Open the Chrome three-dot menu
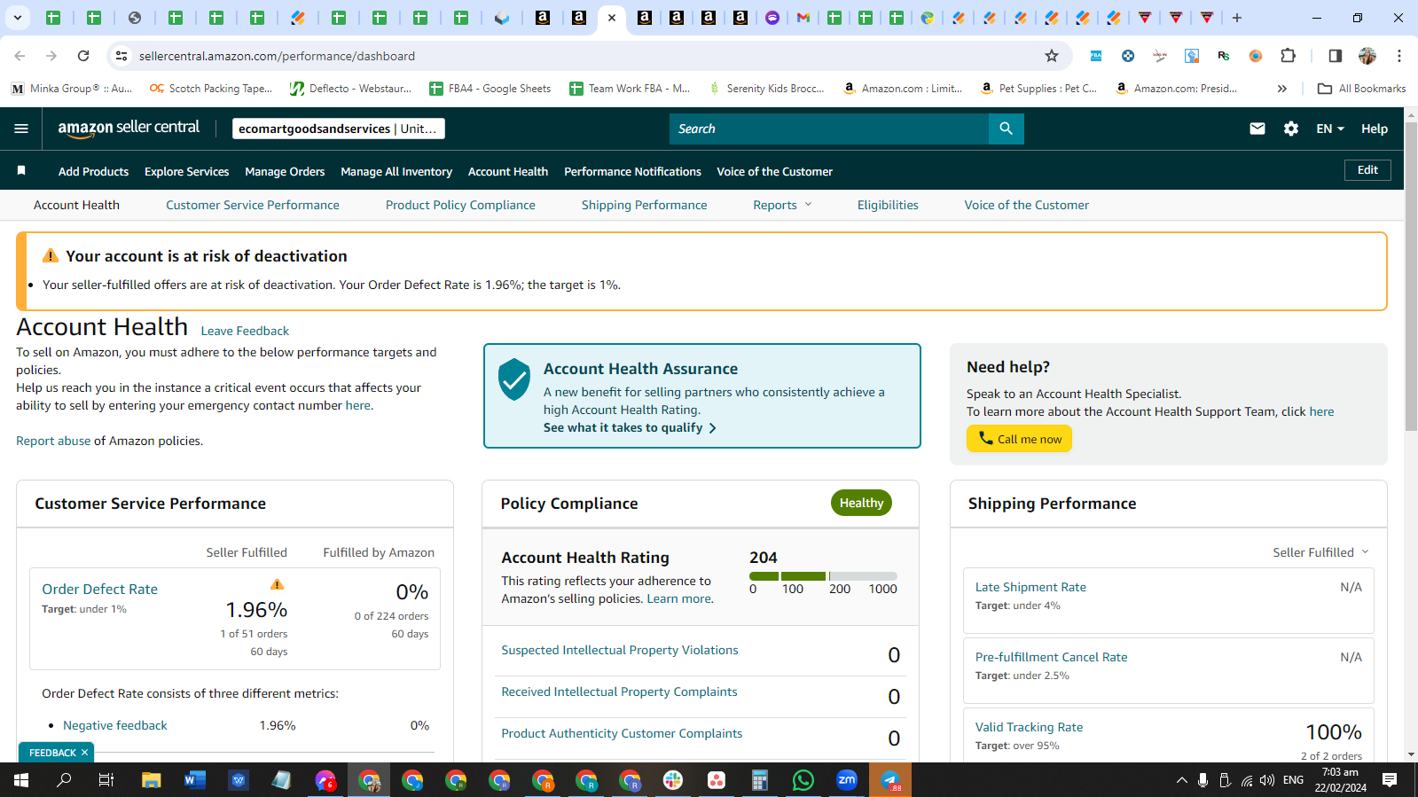 pos(1399,56)
